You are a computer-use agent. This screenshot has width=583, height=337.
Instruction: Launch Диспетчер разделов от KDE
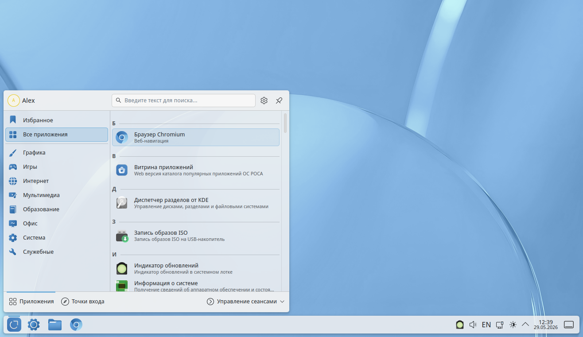[x=196, y=203]
